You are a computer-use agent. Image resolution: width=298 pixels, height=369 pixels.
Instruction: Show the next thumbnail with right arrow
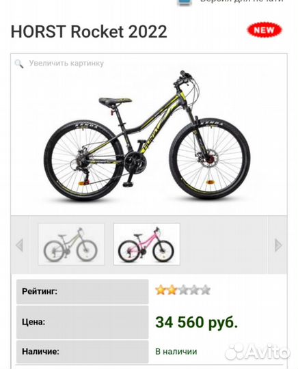[278, 245]
